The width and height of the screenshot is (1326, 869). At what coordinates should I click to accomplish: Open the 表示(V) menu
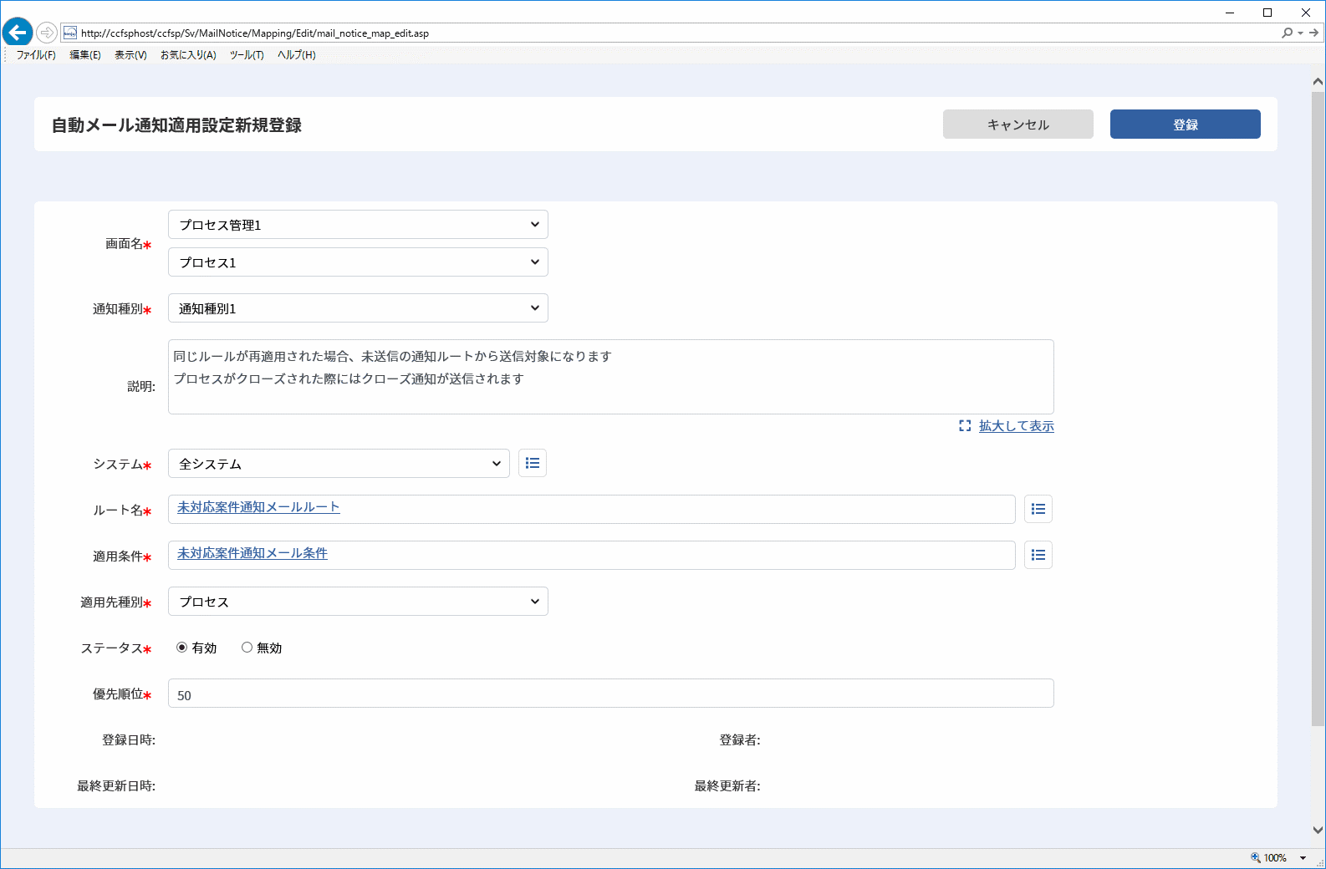pyautogui.click(x=130, y=55)
